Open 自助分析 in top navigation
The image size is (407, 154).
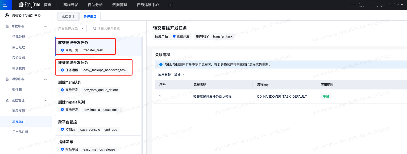pyautogui.click(x=95, y=5)
